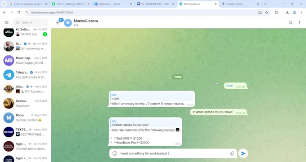
Task: Click reply quote 'Hi!What laptops do you have?'
Action: pyautogui.click(x=146, y=123)
